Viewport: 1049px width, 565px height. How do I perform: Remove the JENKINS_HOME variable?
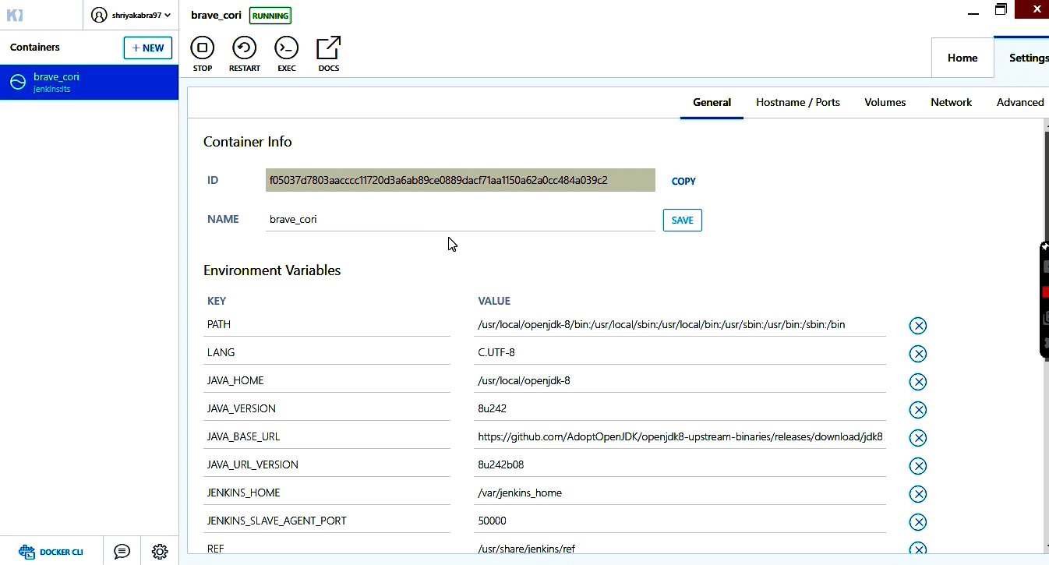tap(918, 494)
